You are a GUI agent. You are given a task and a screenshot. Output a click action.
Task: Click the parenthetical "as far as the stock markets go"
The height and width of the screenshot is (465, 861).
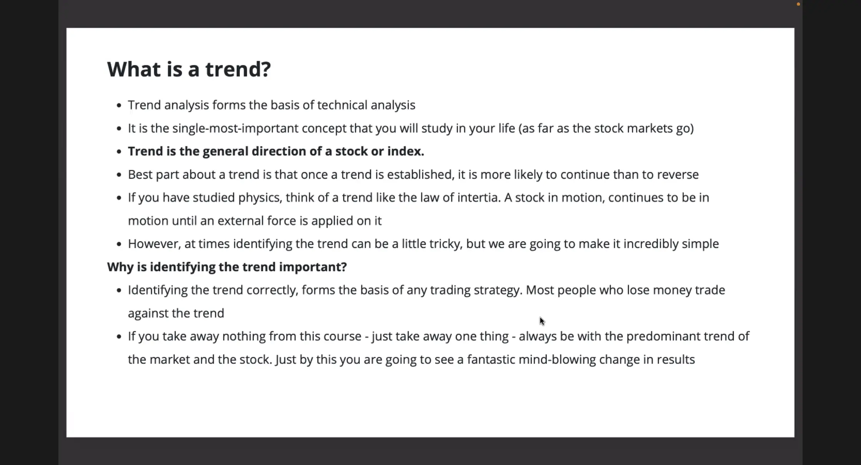(606, 128)
